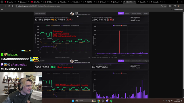Go forward in browser history
The height and width of the screenshot is (103, 184).
[x=5, y=6]
